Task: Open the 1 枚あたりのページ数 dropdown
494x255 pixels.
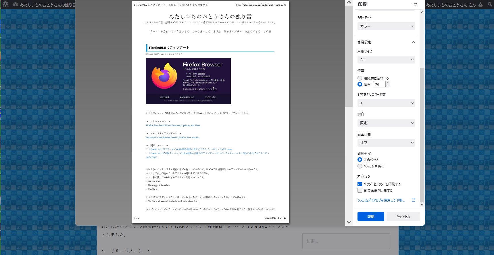Action: click(386, 103)
